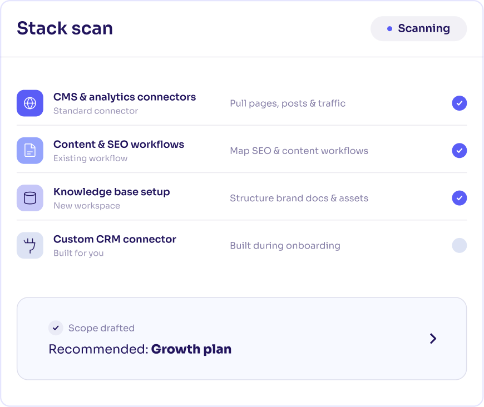Toggle the CMS & analytics connectors checkmark
The image size is (484, 407).
coord(460,103)
